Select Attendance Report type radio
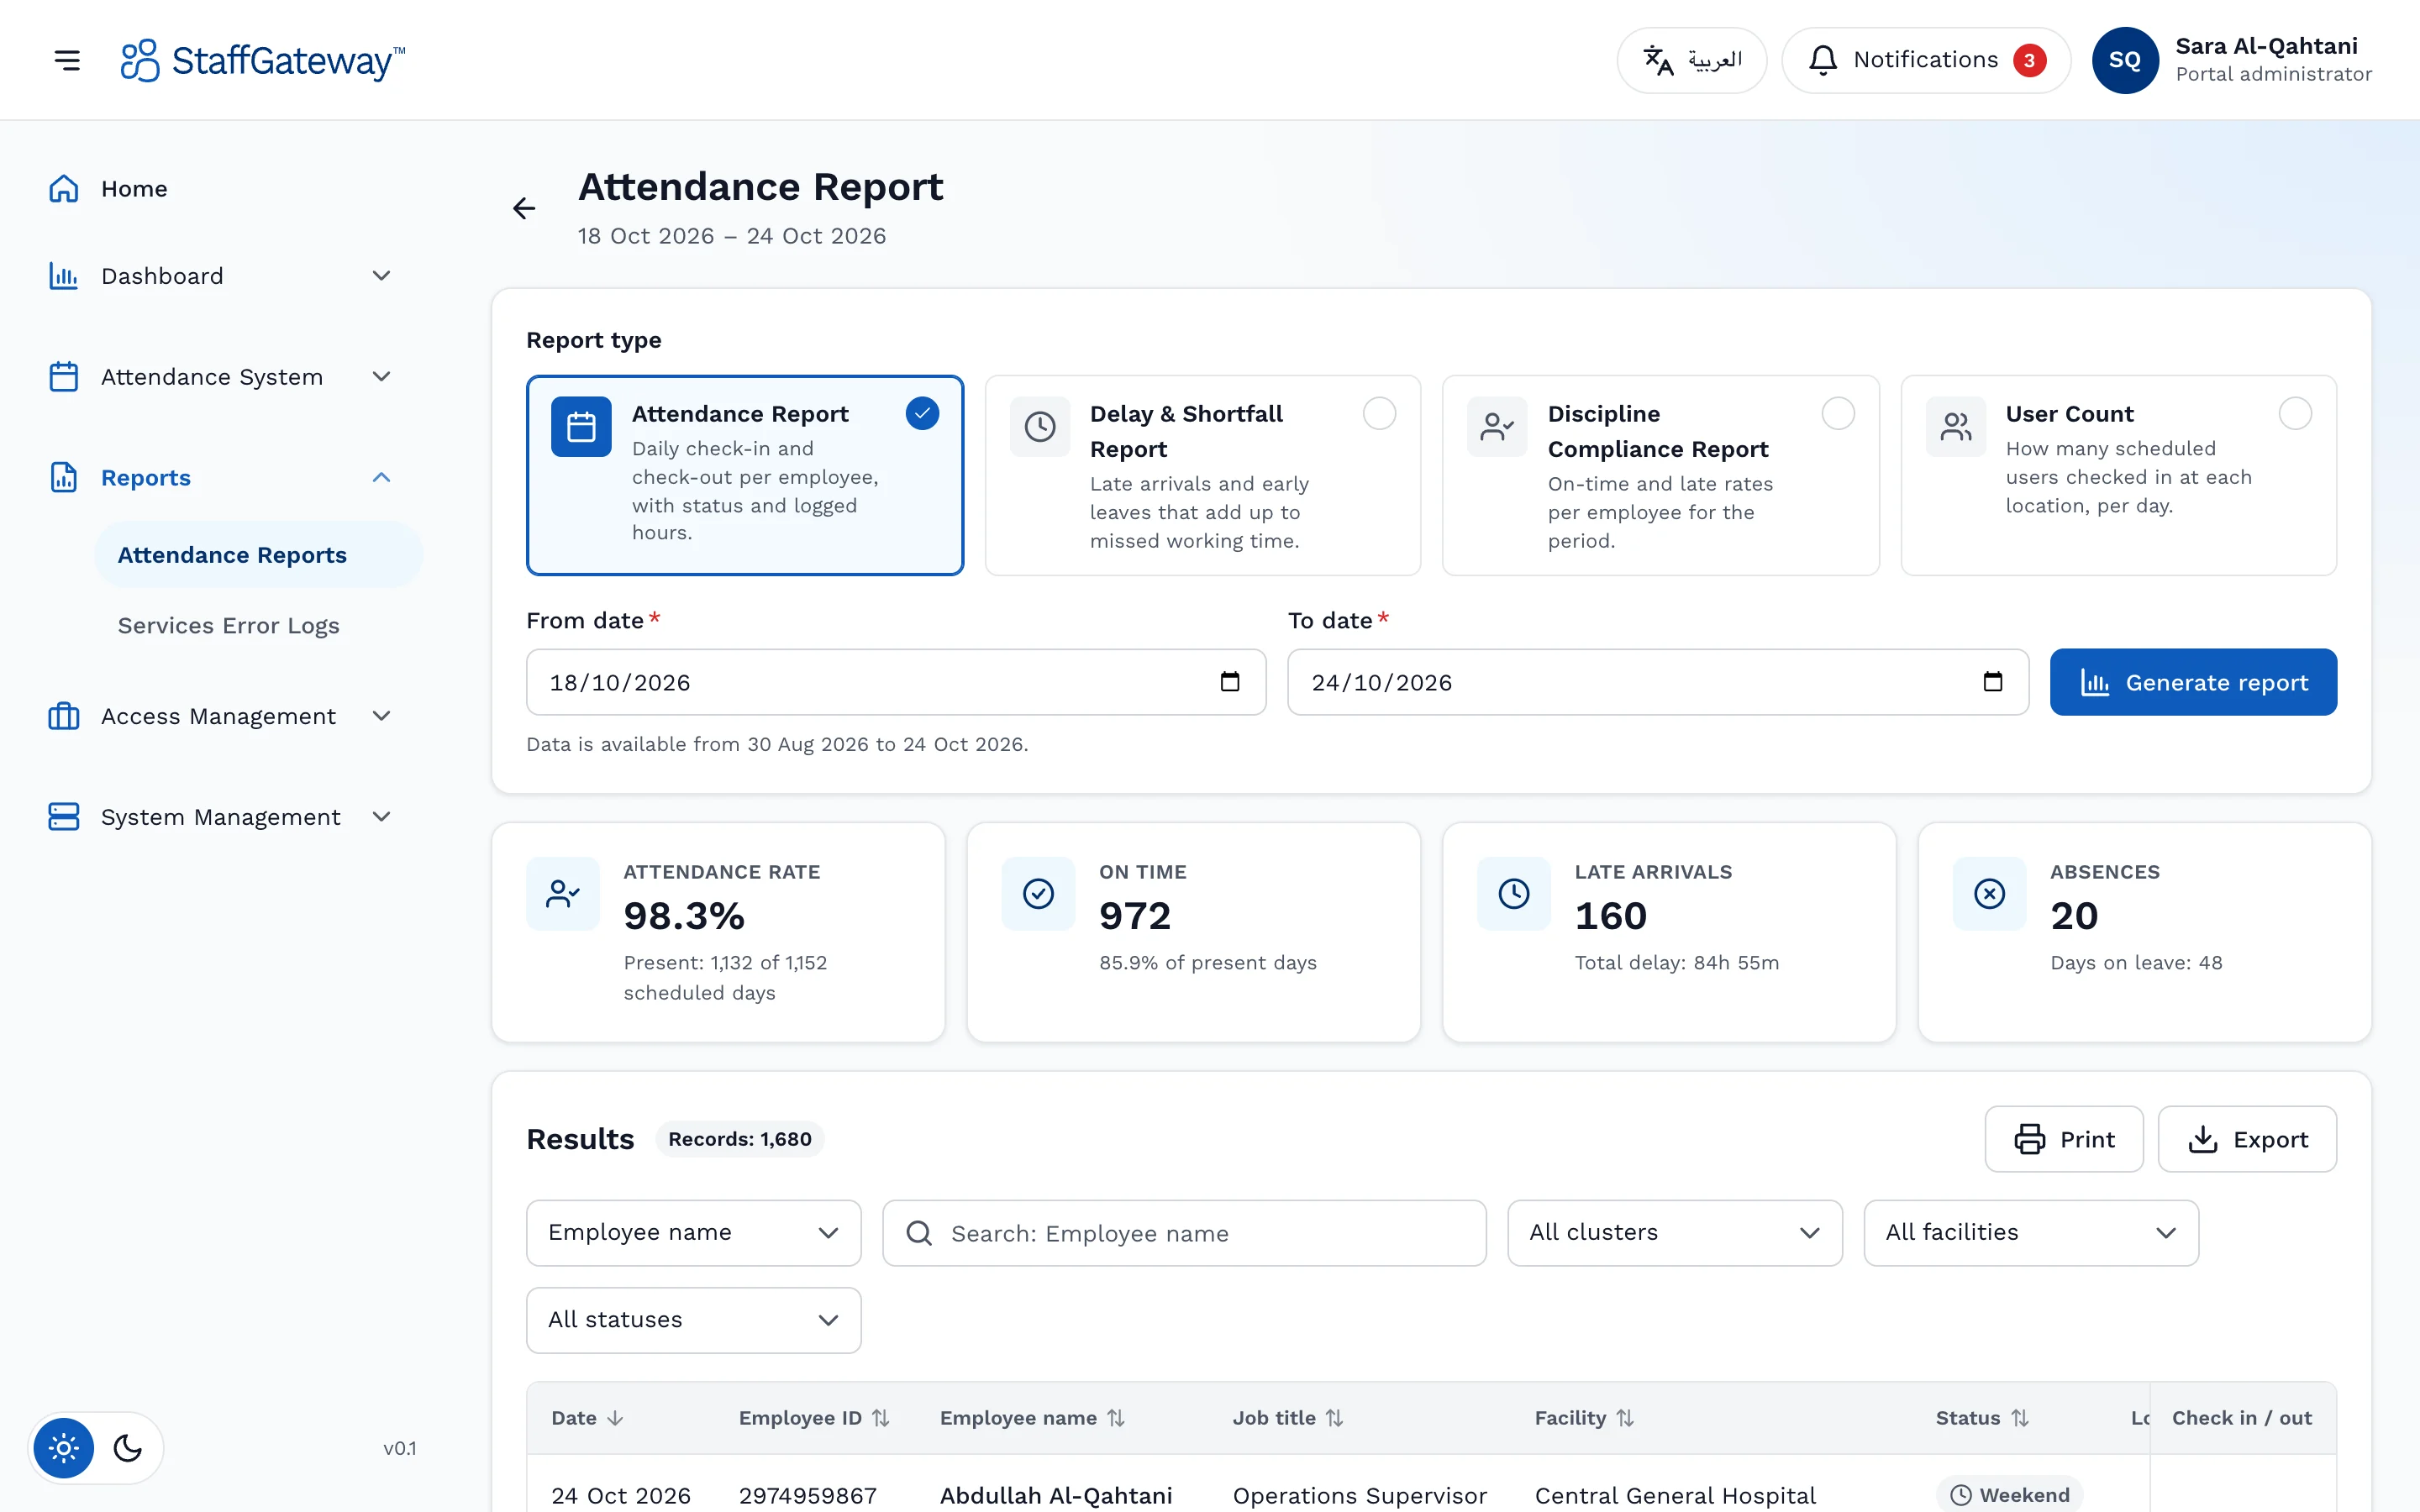 click(x=922, y=413)
